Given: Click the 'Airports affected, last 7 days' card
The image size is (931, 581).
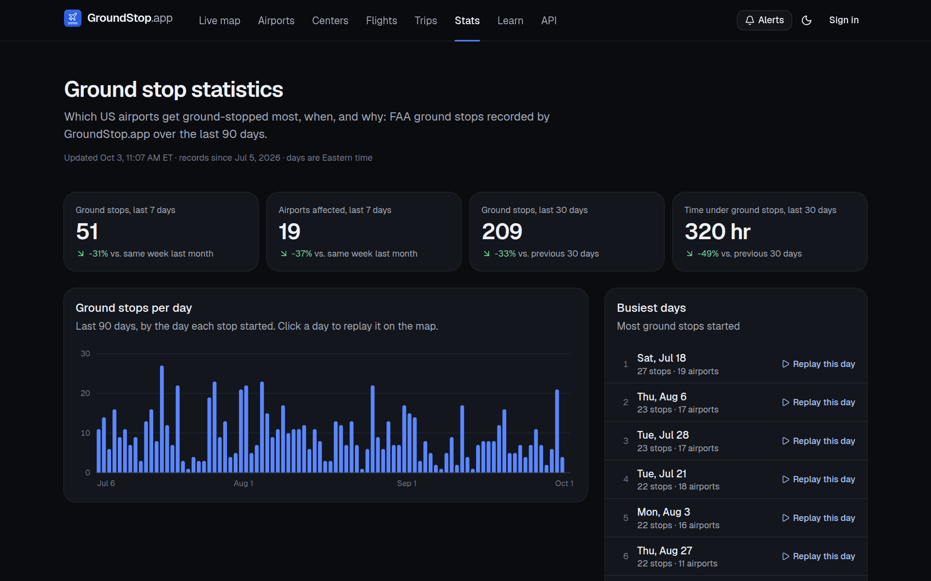Looking at the screenshot, I should click(364, 231).
